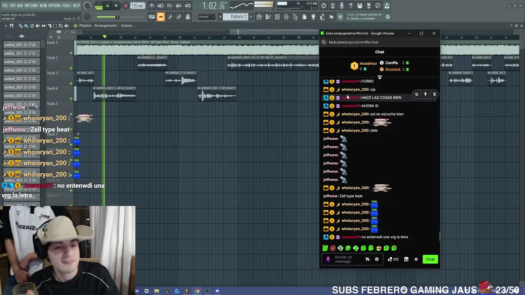Select the playlist zoom tool
Image resolution: width=525 pixels, height=295 pixels.
61,25
